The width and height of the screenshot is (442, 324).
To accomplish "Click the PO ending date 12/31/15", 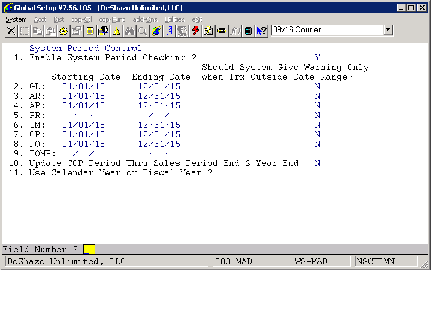I will pos(159,144).
